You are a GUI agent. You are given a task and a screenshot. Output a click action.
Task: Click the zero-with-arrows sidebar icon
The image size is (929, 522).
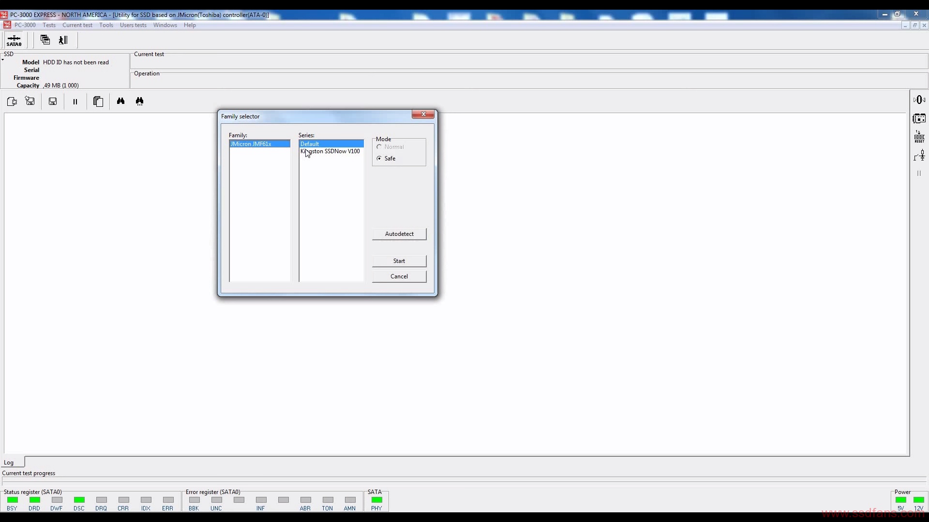tap(919, 100)
